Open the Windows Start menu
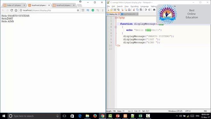Screen dimensions: 211x119 click(x=4, y=116)
